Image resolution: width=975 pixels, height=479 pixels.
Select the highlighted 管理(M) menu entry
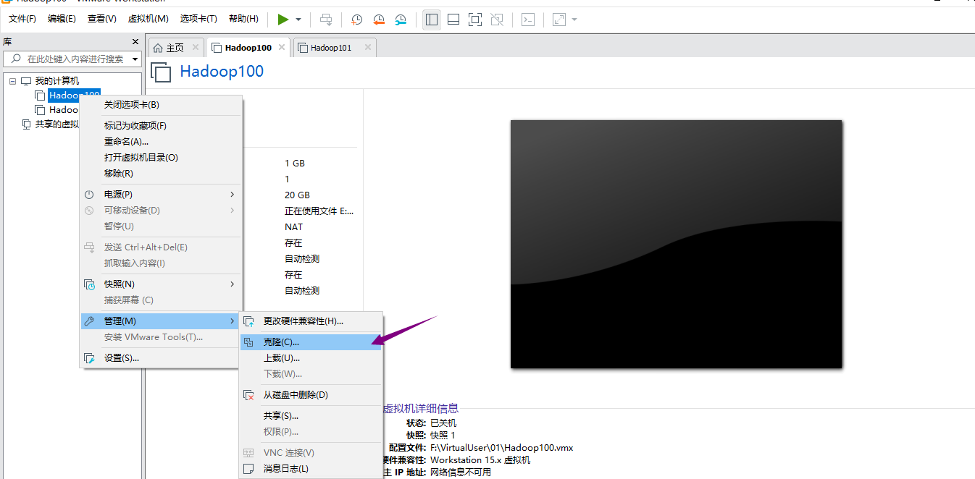pyautogui.click(x=161, y=321)
